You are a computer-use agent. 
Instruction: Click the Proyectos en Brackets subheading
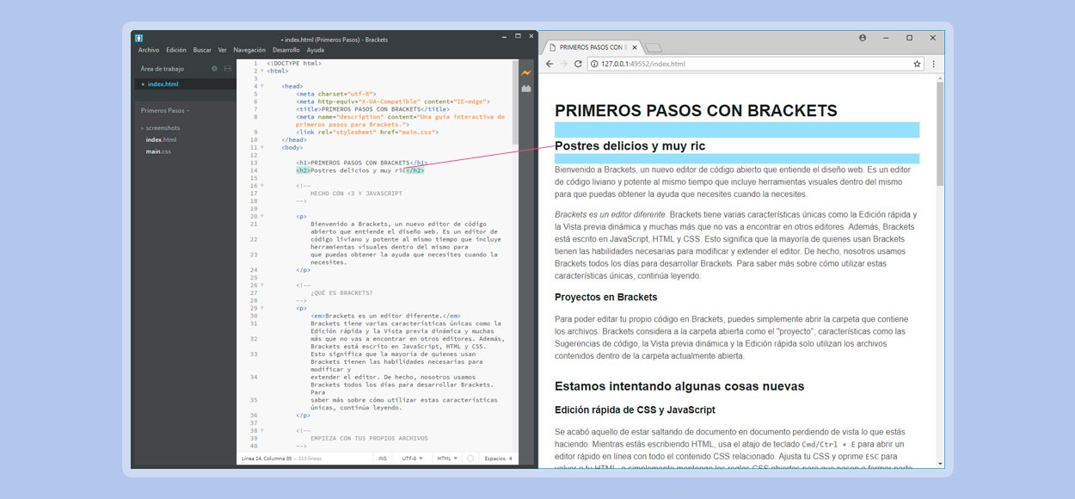tap(605, 298)
